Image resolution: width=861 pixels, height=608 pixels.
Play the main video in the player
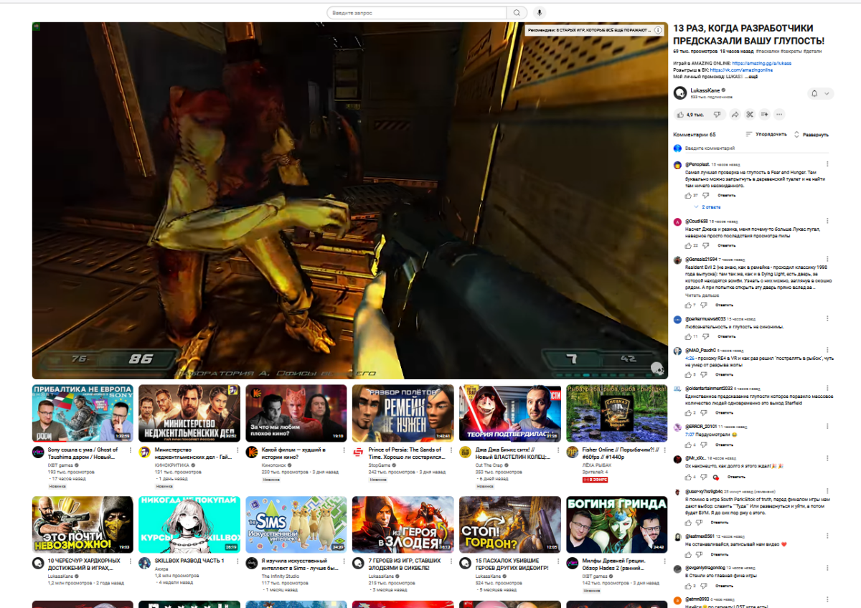(x=350, y=200)
